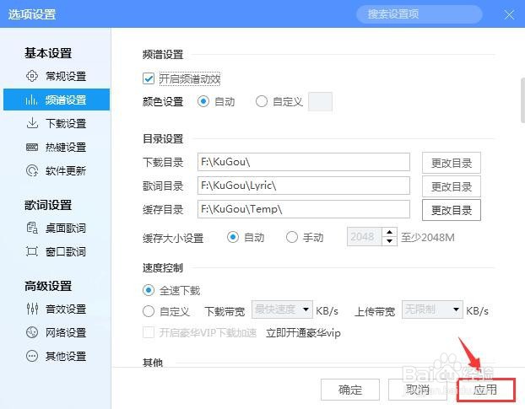Click the custom color swatch box
Viewport: 525px width, 409px height.
(320, 101)
